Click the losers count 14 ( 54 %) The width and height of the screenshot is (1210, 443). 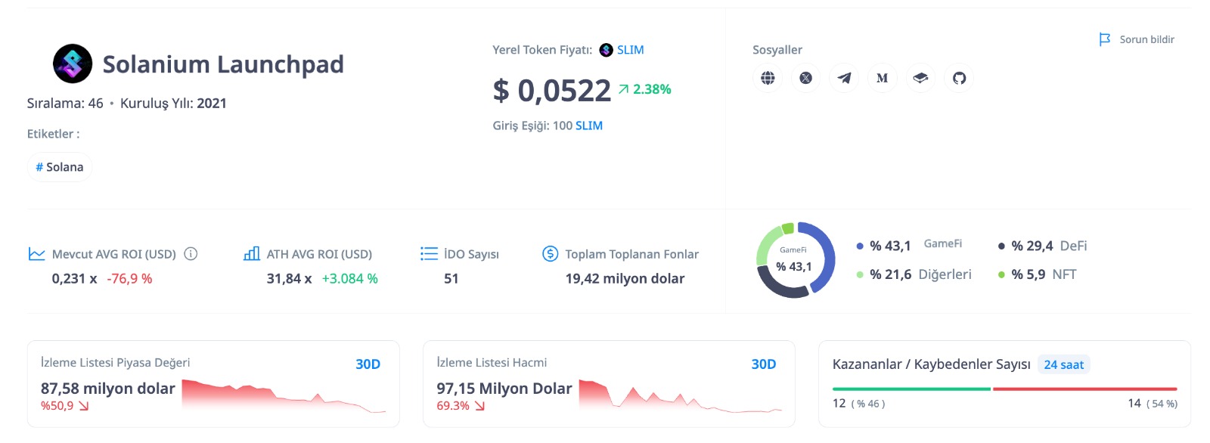1153,404
